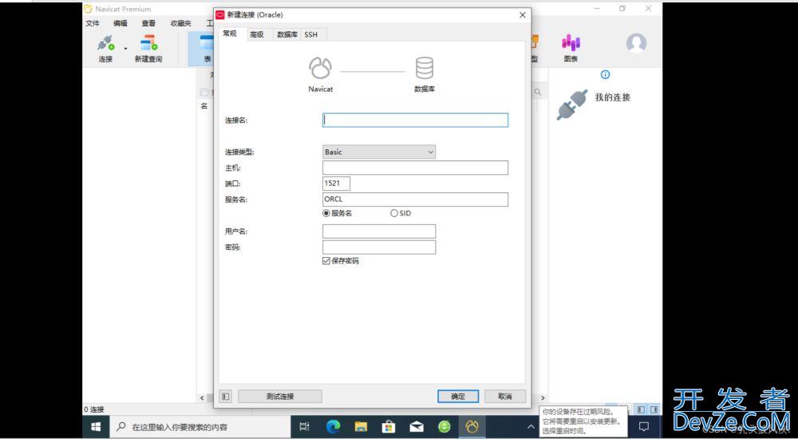Click the 主机 host input field
Viewport: 798px width, 439px height.
pos(415,168)
